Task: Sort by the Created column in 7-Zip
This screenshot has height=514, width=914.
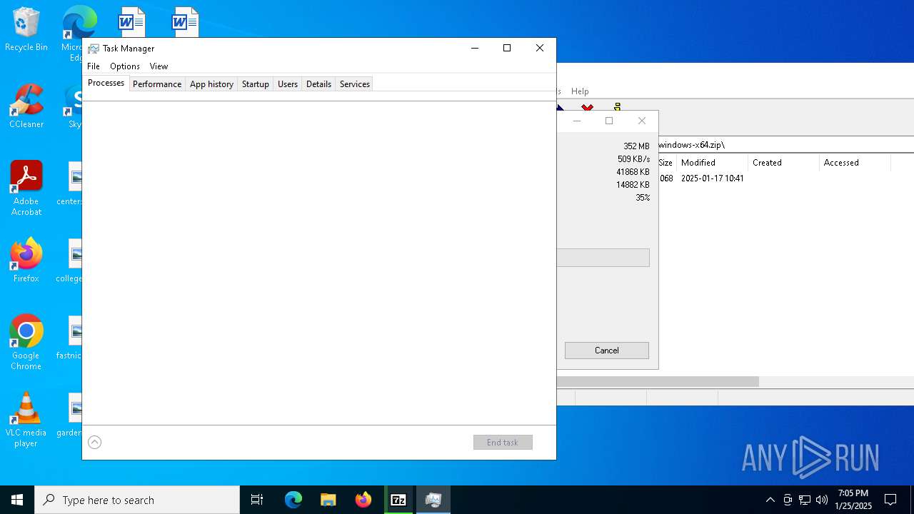Action: [x=783, y=163]
